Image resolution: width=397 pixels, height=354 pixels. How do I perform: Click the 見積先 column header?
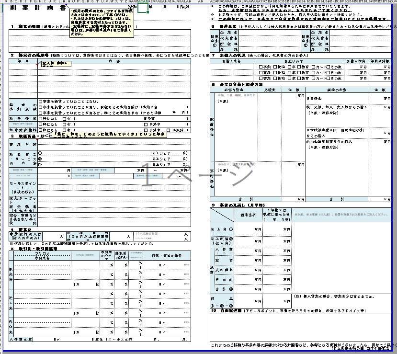tap(270, 90)
